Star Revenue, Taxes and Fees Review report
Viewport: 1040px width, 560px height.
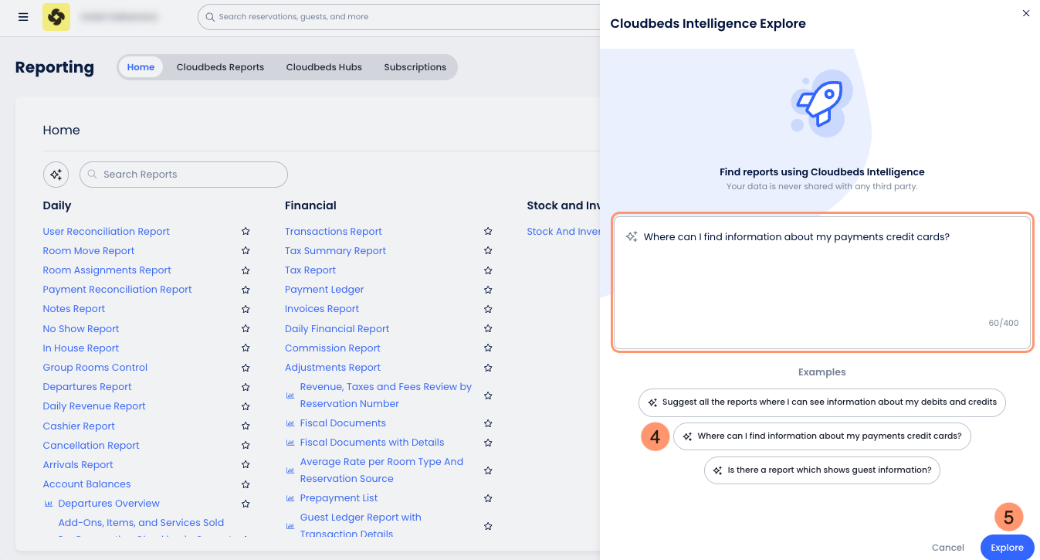(488, 395)
